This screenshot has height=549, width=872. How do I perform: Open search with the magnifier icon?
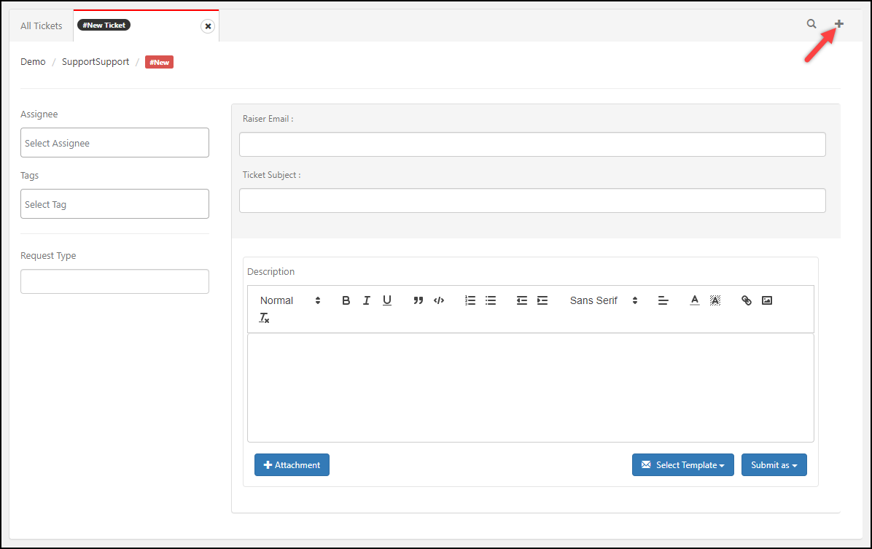811,24
